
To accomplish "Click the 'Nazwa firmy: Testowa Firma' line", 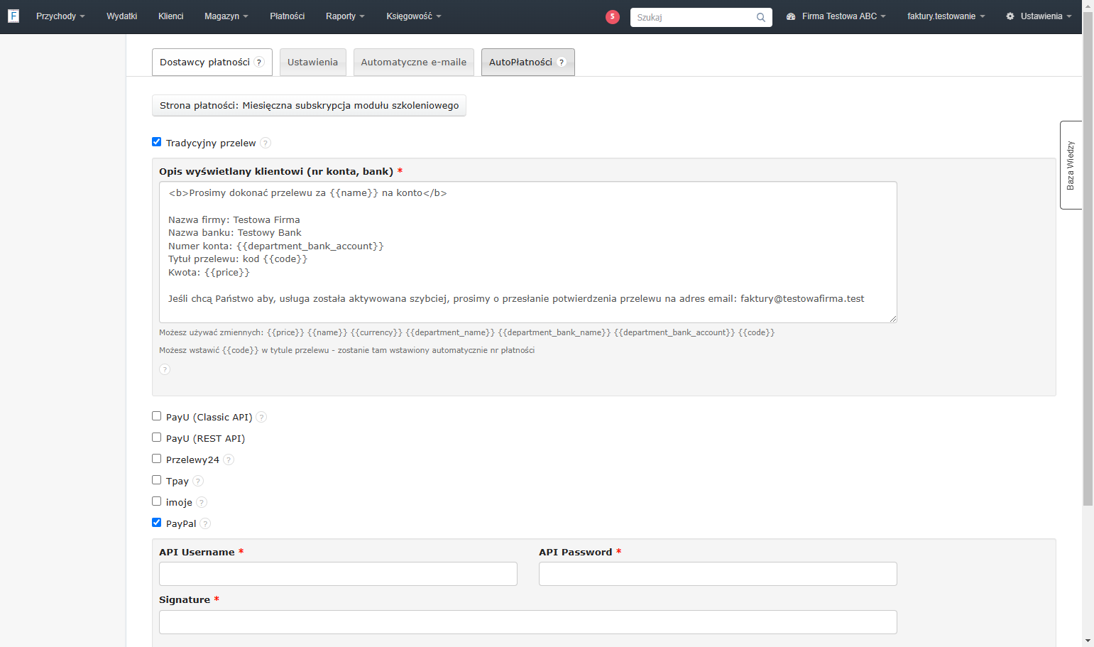I will [x=234, y=220].
